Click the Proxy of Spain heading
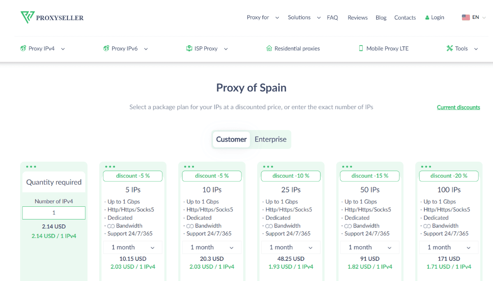This screenshot has height=281, width=493. [x=251, y=88]
